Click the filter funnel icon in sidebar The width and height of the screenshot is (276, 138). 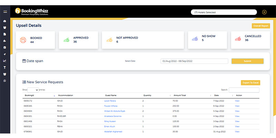[5, 68]
